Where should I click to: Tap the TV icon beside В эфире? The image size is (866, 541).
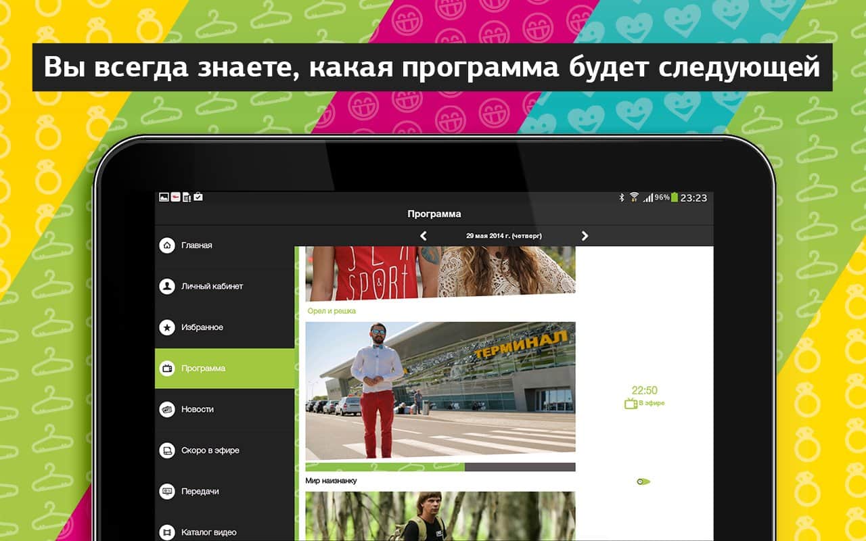tap(630, 404)
